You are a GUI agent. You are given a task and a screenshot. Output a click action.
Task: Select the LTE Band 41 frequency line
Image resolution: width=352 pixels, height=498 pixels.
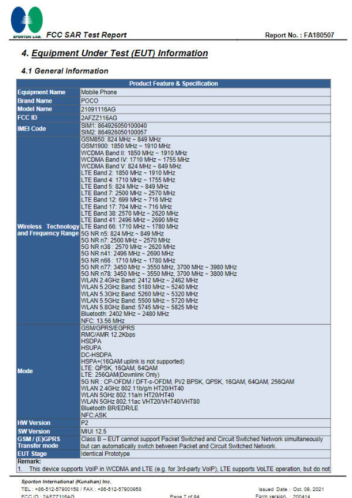tap(130, 220)
